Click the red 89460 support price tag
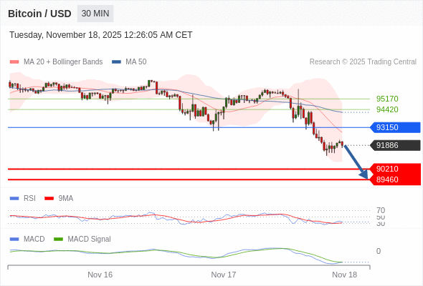423x286 pixels. [x=396, y=179]
